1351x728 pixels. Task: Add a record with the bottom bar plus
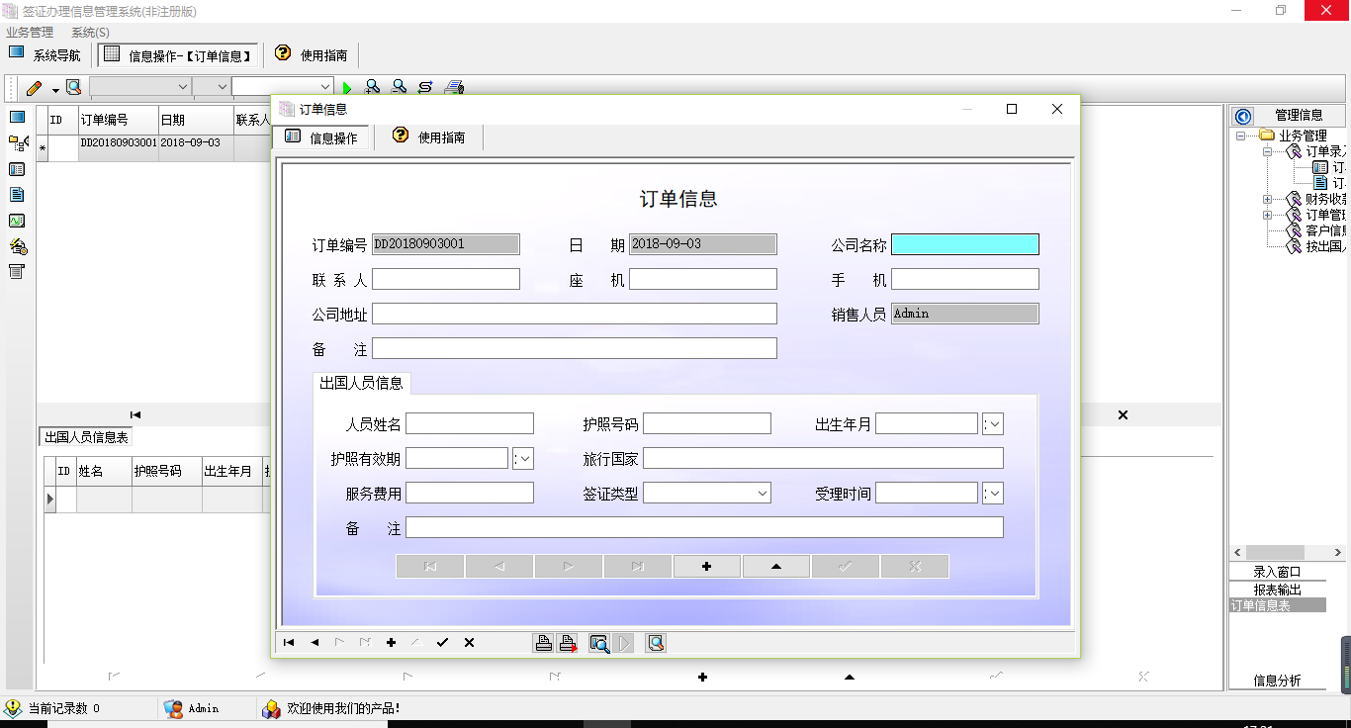[392, 643]
